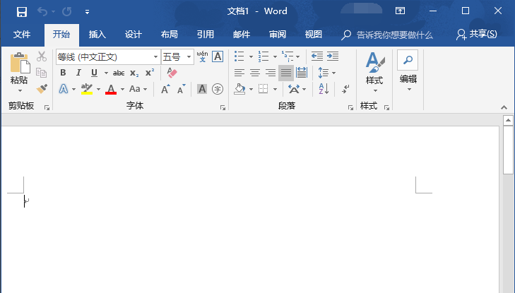Screen dimensions: 515x293
Task: Activate the Format Painter brush
Action: 42,89
